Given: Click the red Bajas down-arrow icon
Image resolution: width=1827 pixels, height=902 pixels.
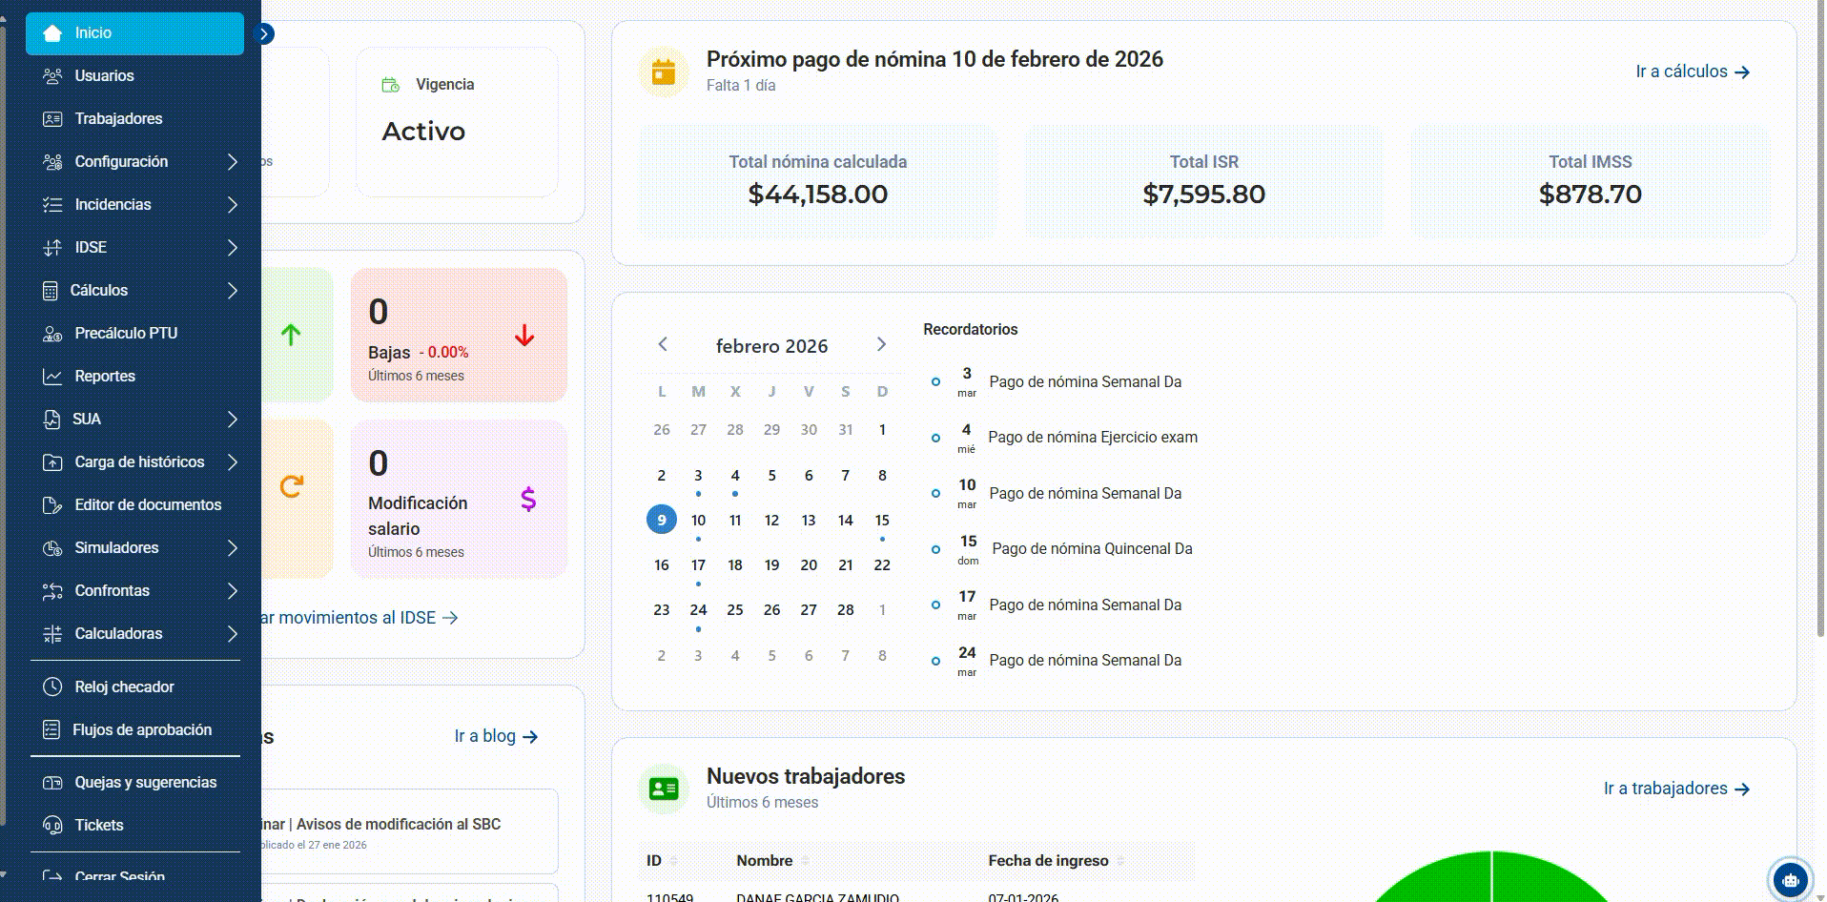Looking at the screenshot, I should (x=524, y=336).
